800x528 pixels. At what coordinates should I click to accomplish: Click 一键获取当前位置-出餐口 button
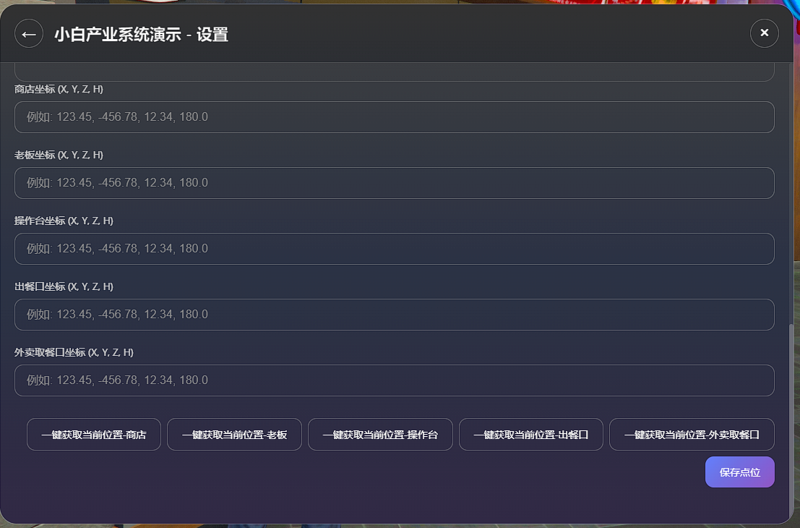531,435
